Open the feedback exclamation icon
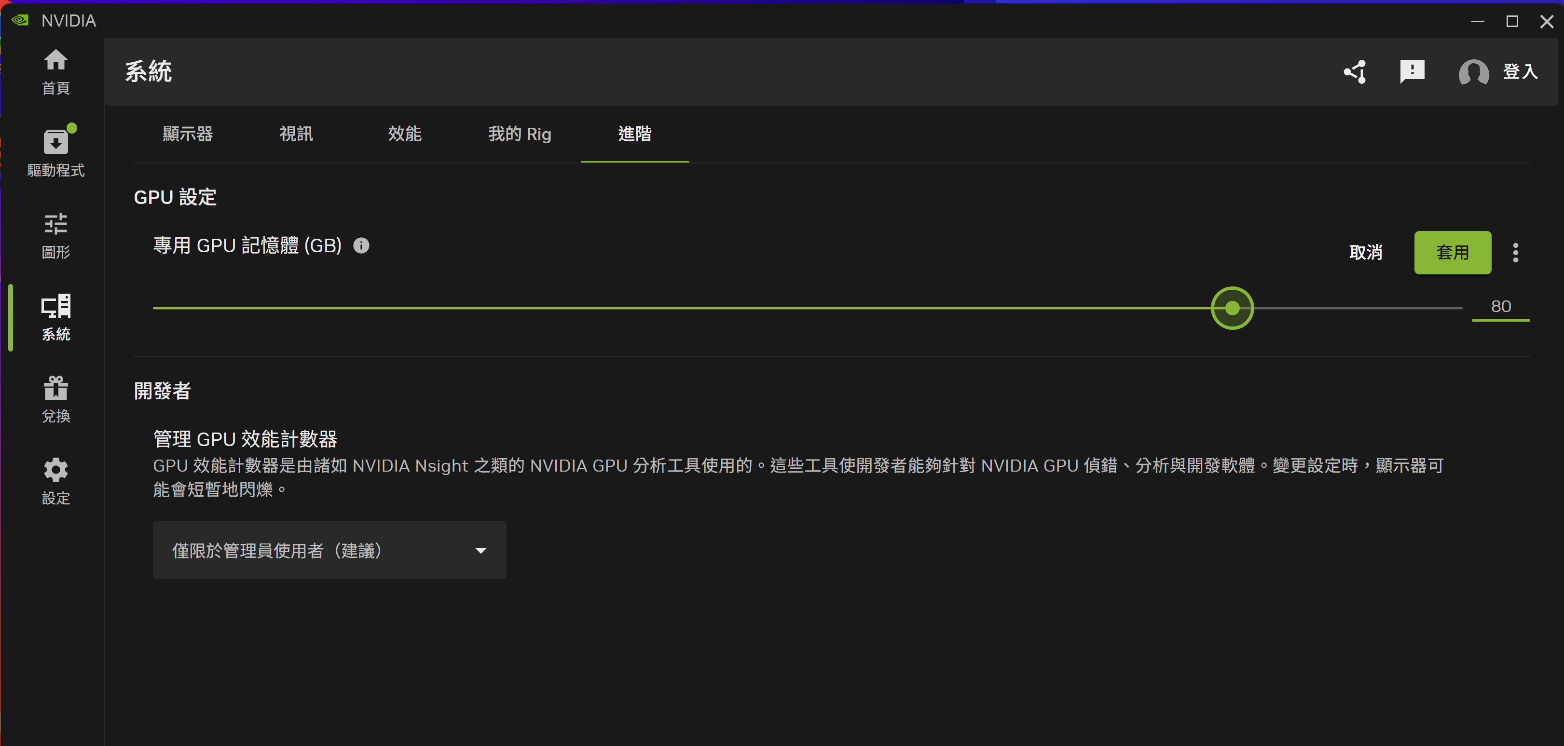The image size is (1564, 746). click(1412, 72)
